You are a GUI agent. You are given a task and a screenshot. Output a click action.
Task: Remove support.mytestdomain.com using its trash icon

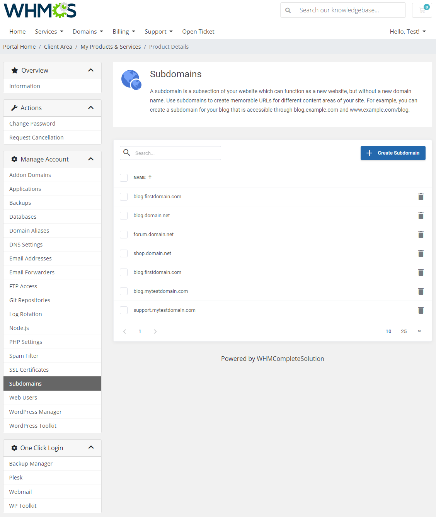(x=421, y=310)
